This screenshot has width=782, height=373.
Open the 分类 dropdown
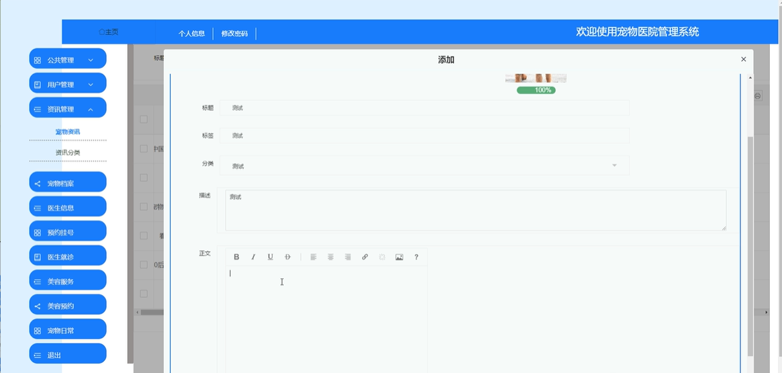click(425, 165)
